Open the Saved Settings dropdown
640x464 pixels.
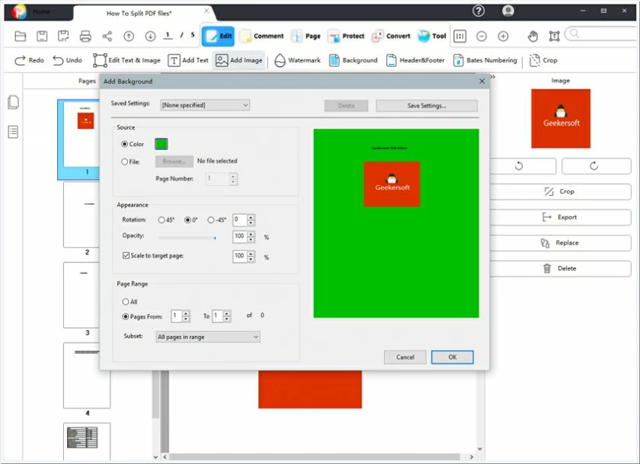pos(204,104)
